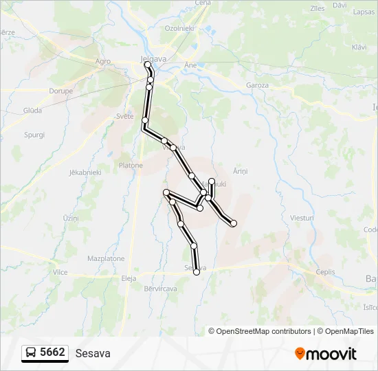This screenshot has height=371, width=378.
Task: Click the stop marker at the northern spur end
Action: 212,181
